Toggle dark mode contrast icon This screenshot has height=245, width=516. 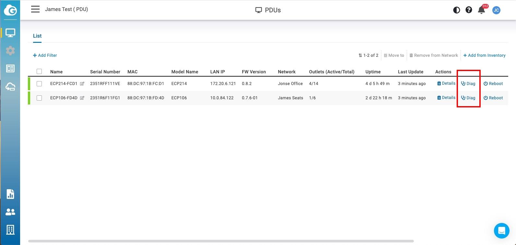pyautogui.click(x=456, y=10)
